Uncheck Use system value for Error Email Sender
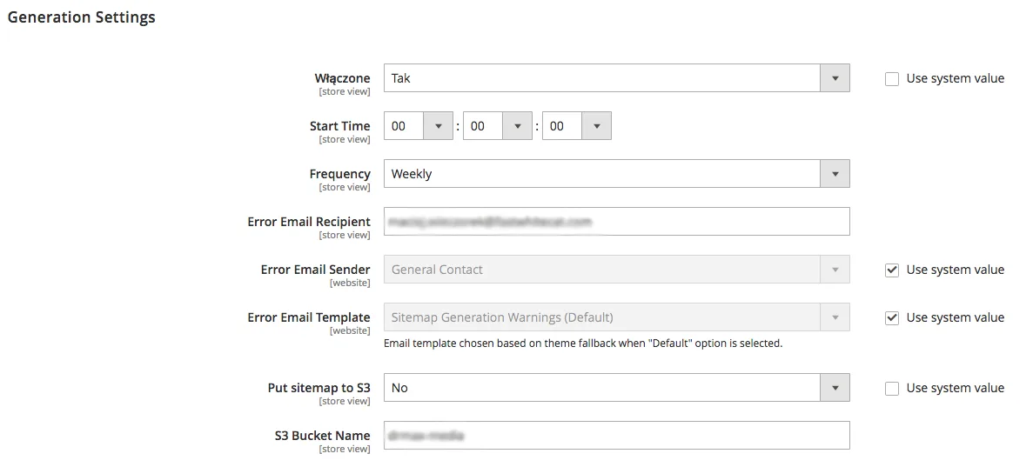1033x467 pixels. click(892, 270)
